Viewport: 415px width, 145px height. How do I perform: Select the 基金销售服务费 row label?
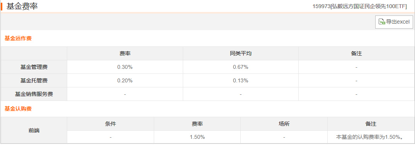tap(34, 94)
